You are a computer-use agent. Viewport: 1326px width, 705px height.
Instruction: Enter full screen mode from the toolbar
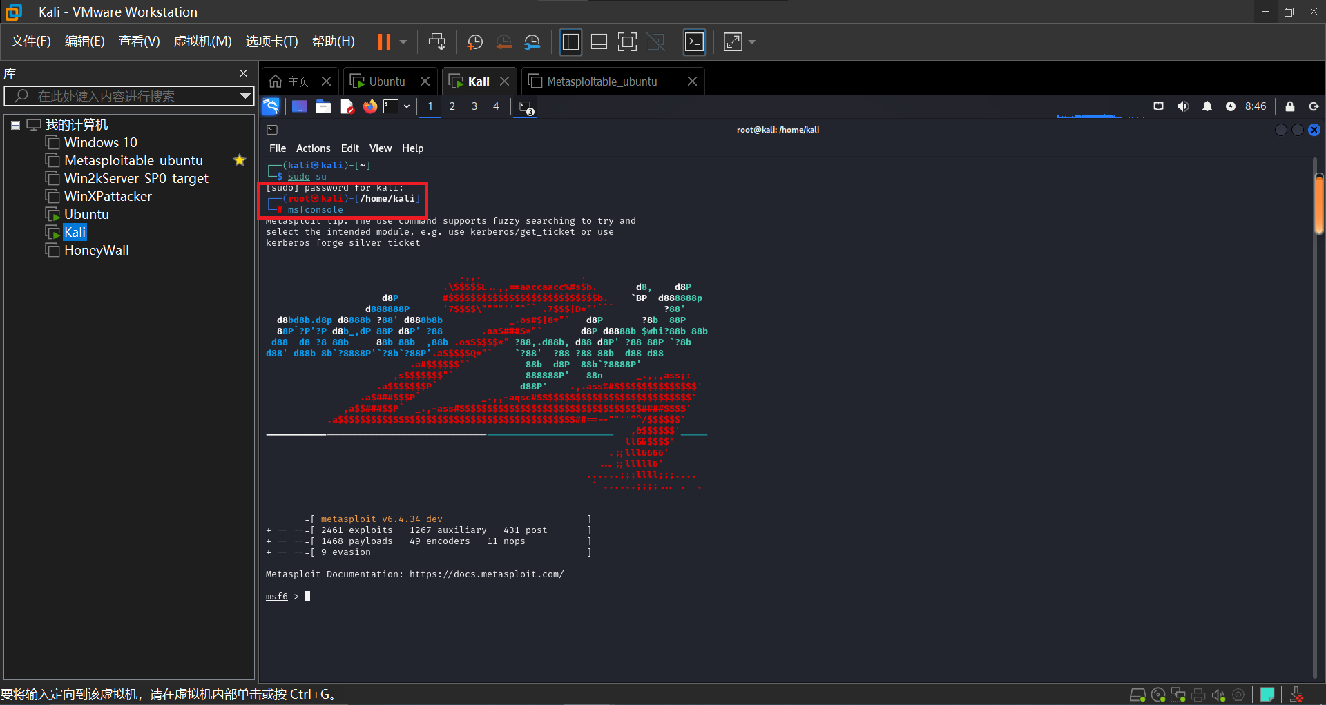click(x=627, y=42)
